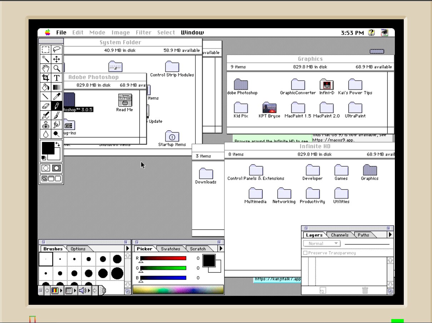
Task: Click the default colors icon in toolbox
Action: pos(44,157)
